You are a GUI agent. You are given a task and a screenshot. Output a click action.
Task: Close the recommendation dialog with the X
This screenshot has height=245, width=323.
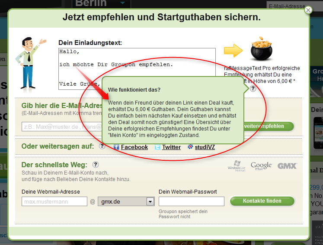tap(308, 10)
